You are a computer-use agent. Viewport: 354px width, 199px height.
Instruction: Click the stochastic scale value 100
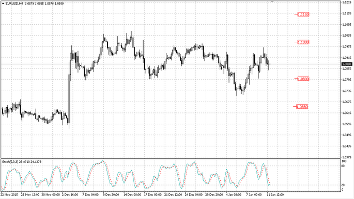[x=344, y=161]
